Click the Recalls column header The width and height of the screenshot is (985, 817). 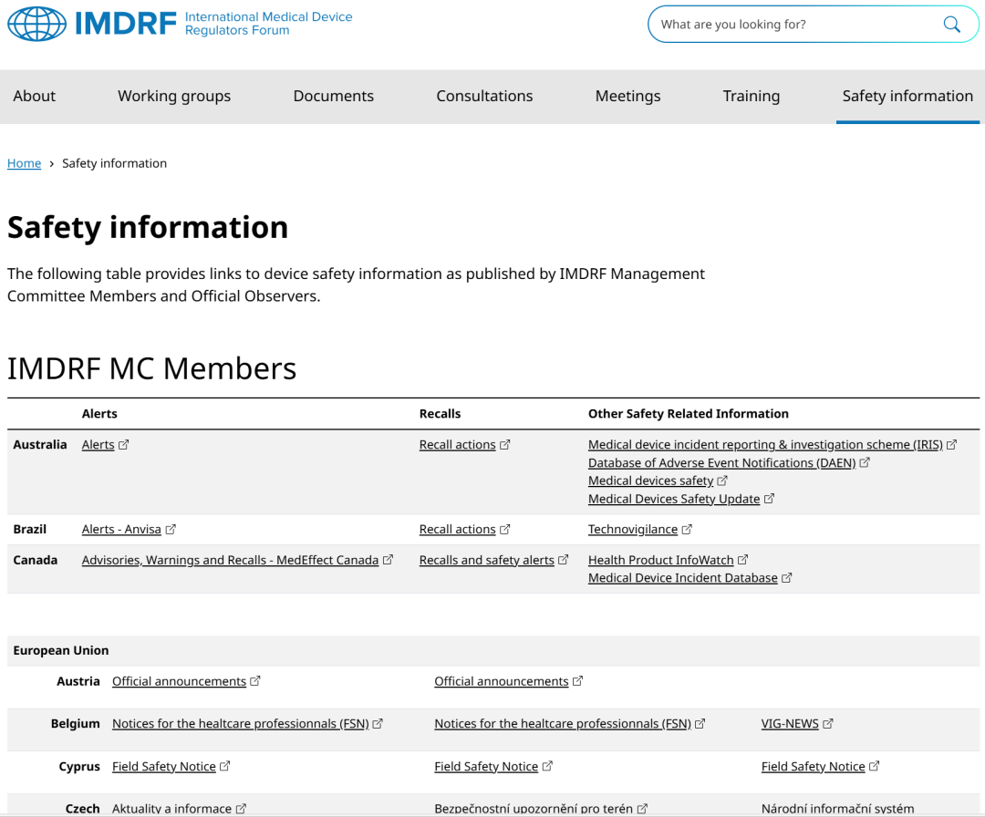[440, 414]
